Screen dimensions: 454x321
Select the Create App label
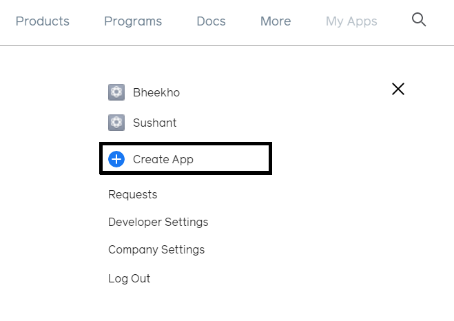[x=163, y=159]
